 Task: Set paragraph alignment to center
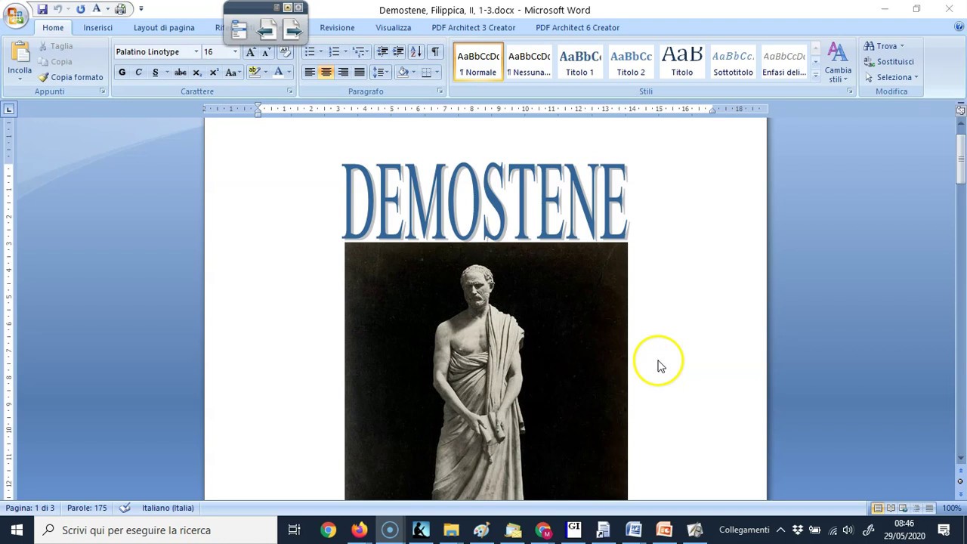(x=326, y=73)
